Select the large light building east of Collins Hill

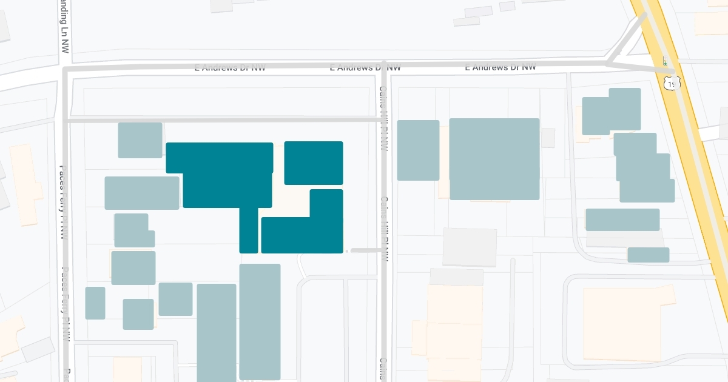coord(494,159)
